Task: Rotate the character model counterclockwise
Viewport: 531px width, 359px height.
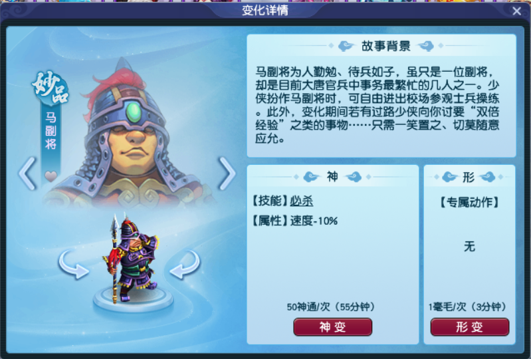Action: tap(74, 265)
